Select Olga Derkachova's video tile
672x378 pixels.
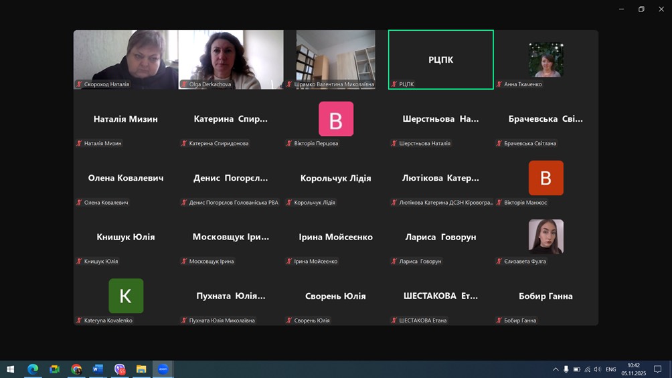pos(231,60)
